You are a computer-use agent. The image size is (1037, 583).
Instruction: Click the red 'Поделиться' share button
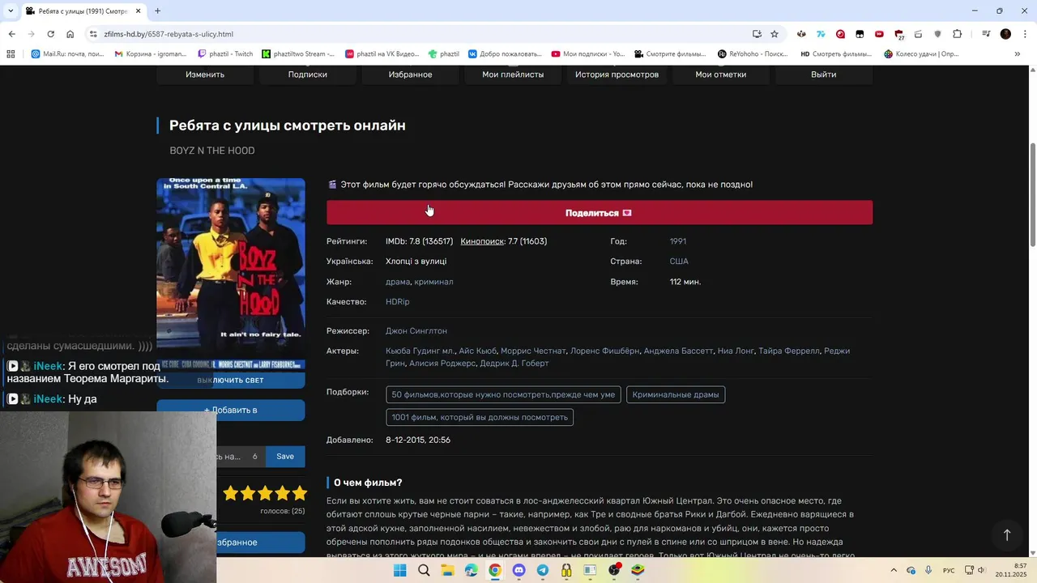[x=600, y=213]
